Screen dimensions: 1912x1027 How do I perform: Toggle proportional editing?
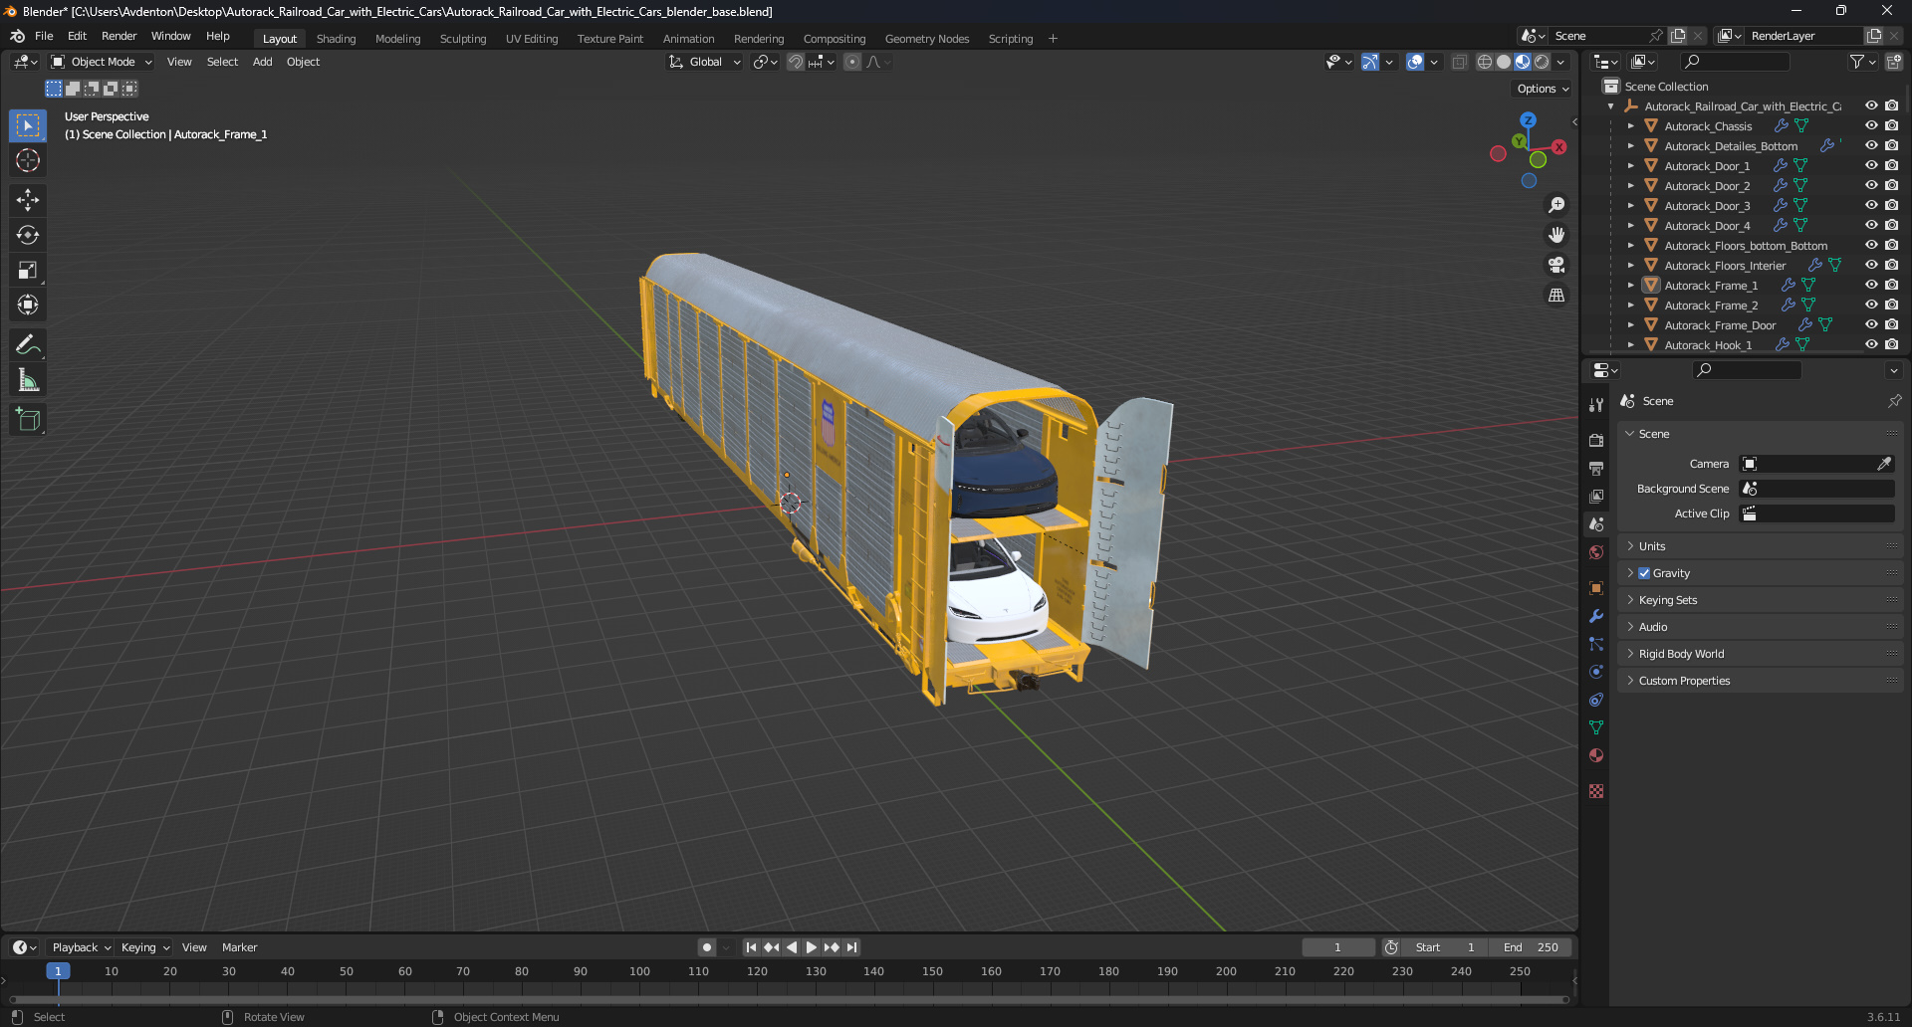click(x=852, y=62)
